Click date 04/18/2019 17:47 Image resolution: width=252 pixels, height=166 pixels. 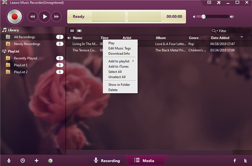tap(223, 44)
